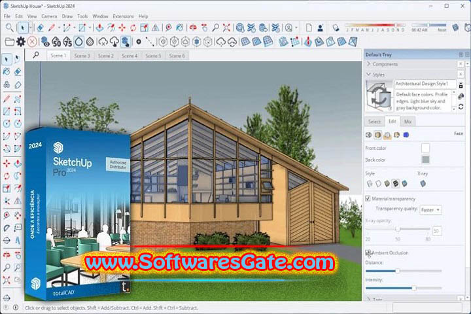Toggle the Material transparency checkbox
Screen dimensions: 471x314
click(368, 198)
